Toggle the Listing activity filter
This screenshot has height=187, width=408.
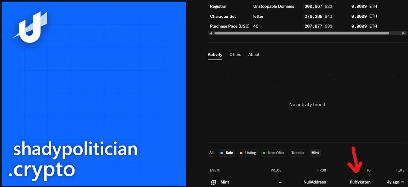248,153
